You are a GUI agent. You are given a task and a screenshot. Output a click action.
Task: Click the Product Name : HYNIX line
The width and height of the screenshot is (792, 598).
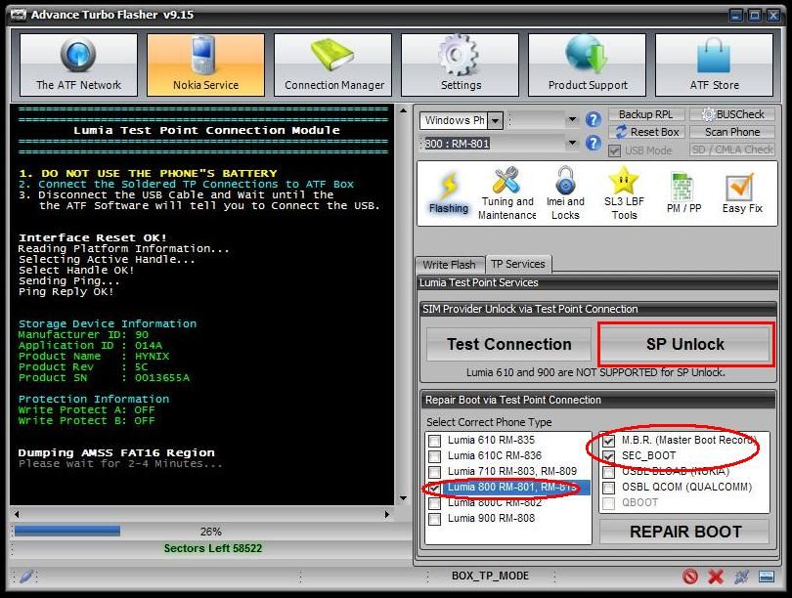94,357
